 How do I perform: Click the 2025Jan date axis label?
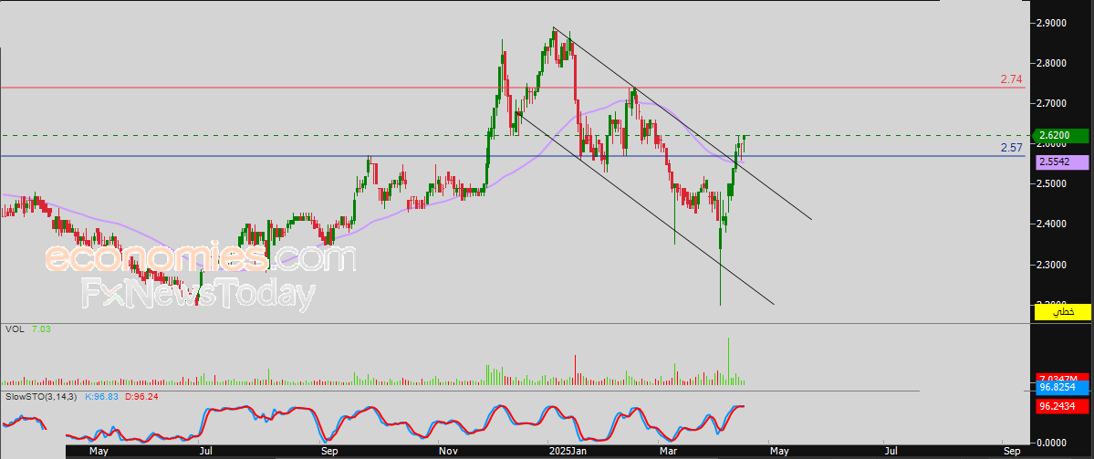567,452
